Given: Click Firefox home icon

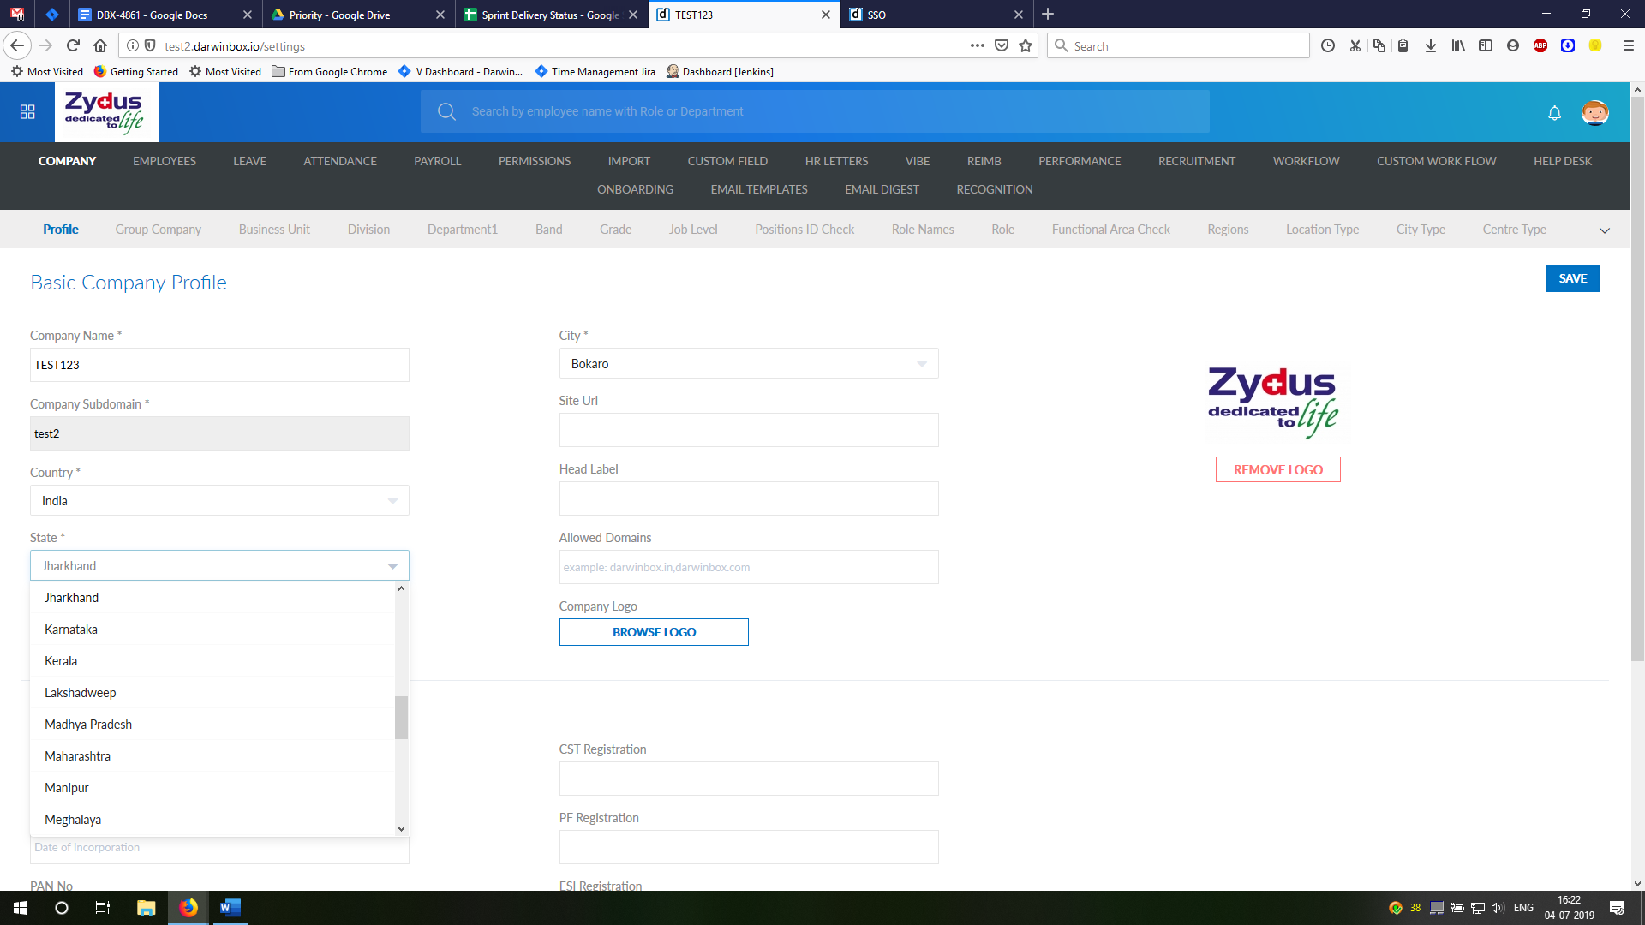Looking at the screenshot, I should pos(100,46).
